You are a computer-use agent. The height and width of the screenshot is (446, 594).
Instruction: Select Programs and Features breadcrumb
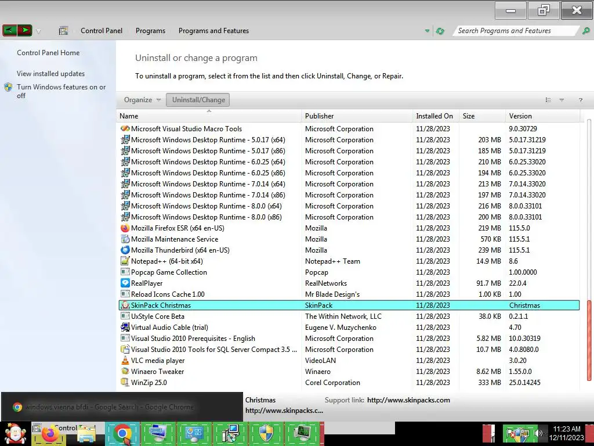click(213, 31)
